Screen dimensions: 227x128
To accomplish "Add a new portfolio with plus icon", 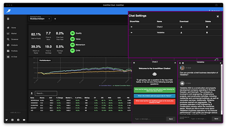I will 55,19.
